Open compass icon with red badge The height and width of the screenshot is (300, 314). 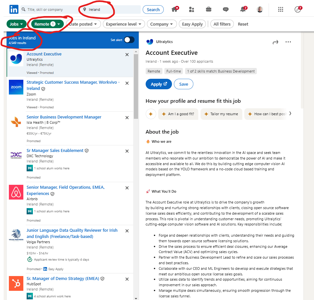coord(298,9)
